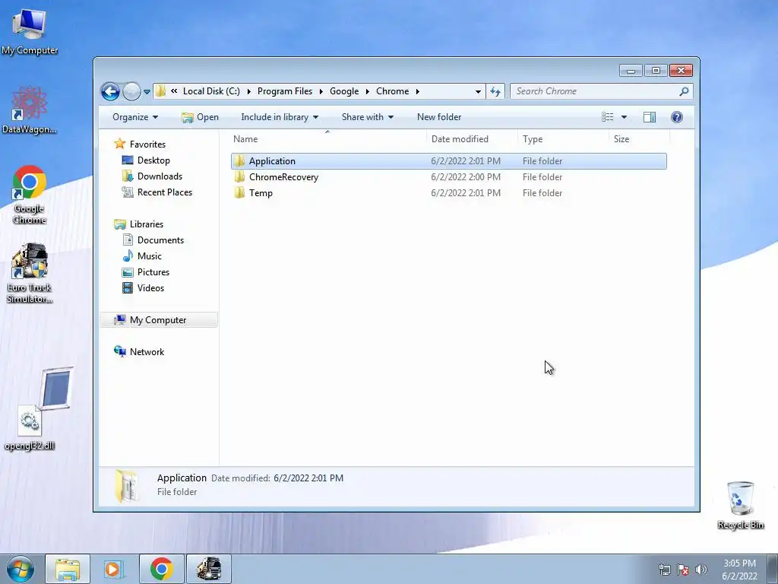Screen dimensions: 778x584
Task: Open Organize menu
Action: pos(135,117)
